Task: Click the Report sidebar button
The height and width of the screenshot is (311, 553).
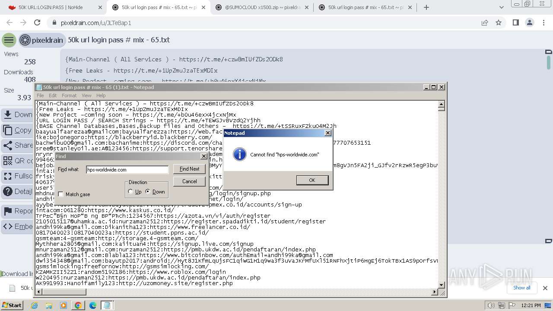Action: coord(17,211)
